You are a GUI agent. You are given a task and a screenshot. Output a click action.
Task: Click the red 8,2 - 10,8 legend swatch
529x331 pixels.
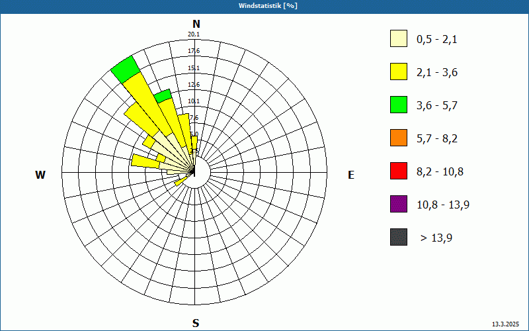399,171
